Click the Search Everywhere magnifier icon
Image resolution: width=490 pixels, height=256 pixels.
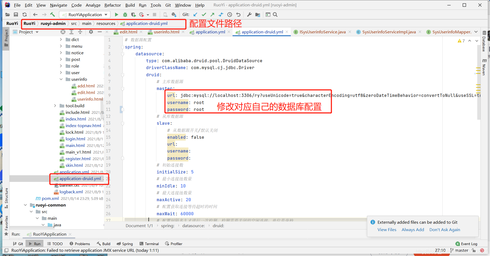[x=275, y=15]
